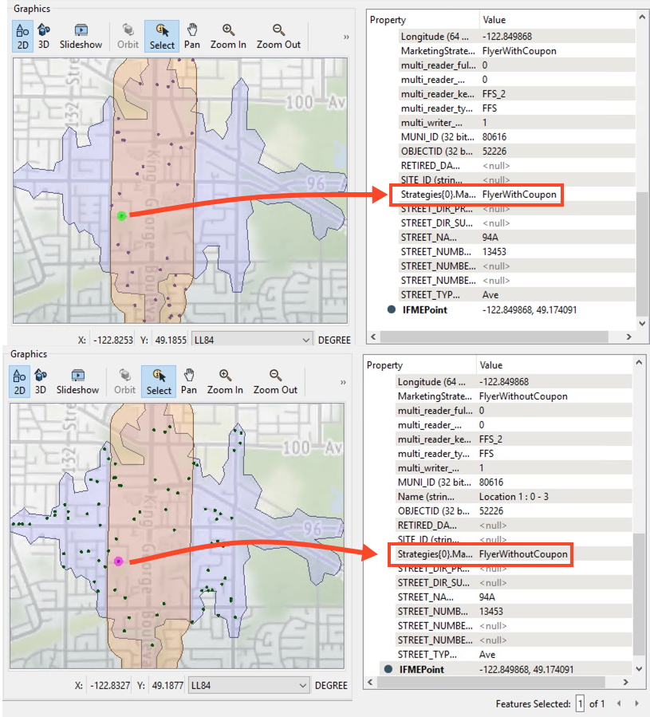The height and width of the screenshot is (717, 650).
Task: Toggle the Select tool in the top viewer
Action: click(161, 36)
